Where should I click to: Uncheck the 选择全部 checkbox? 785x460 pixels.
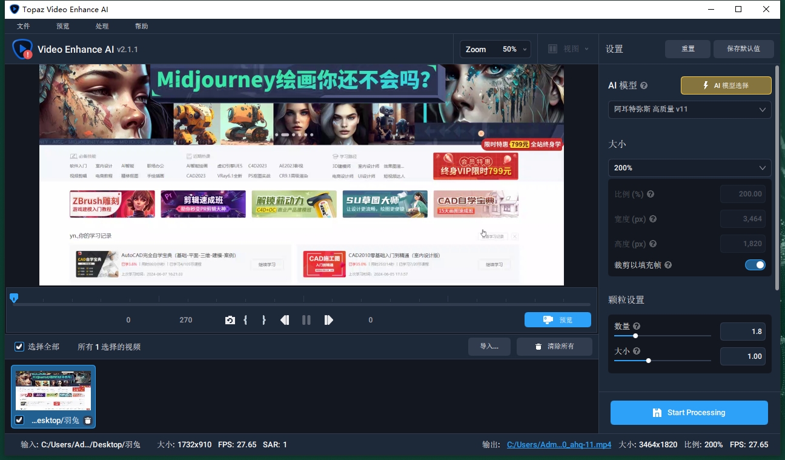point(19,347)
